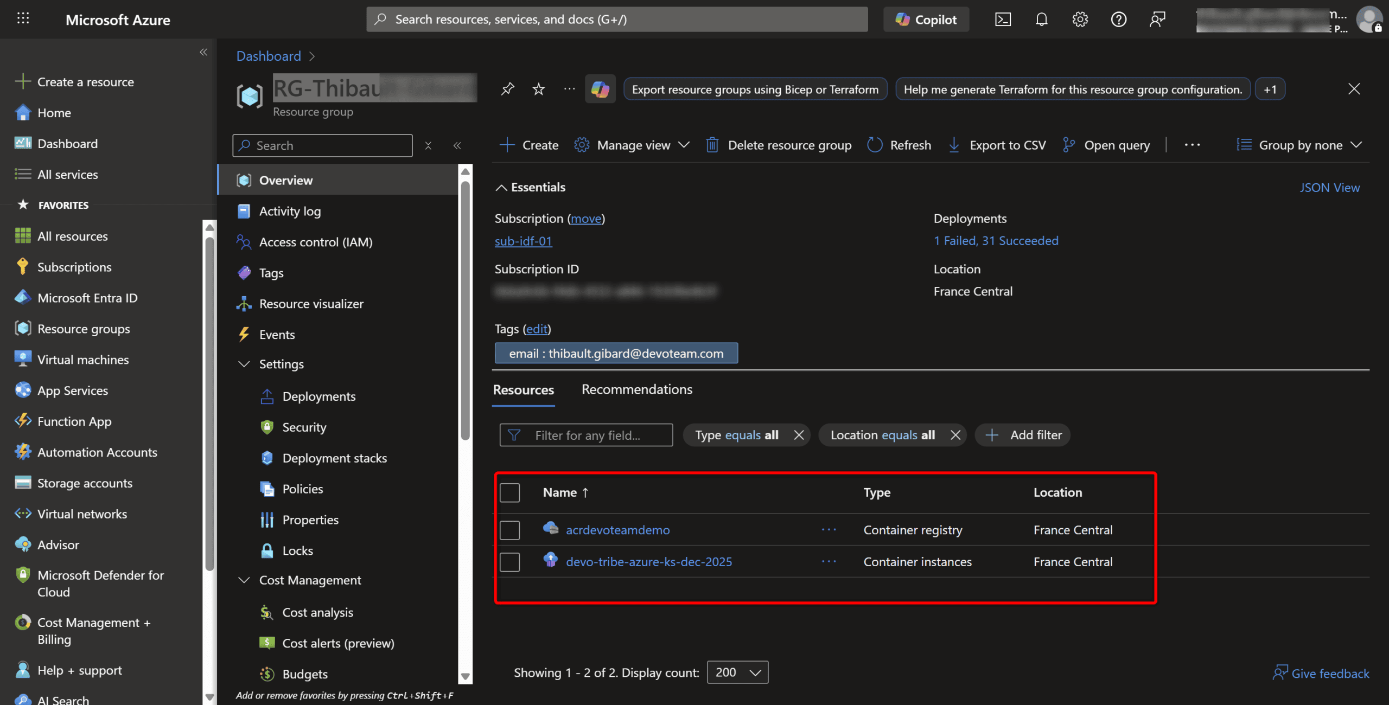Screen dimensions: 1389x705
Task: Click the Refresh toolbar icon
Action: [875, 145]
